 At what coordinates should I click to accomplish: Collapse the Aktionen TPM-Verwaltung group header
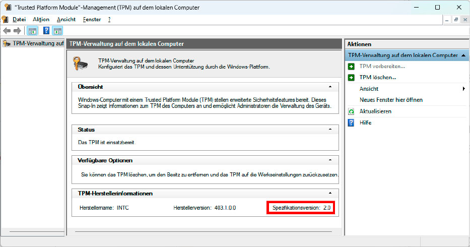pos(463,55)
